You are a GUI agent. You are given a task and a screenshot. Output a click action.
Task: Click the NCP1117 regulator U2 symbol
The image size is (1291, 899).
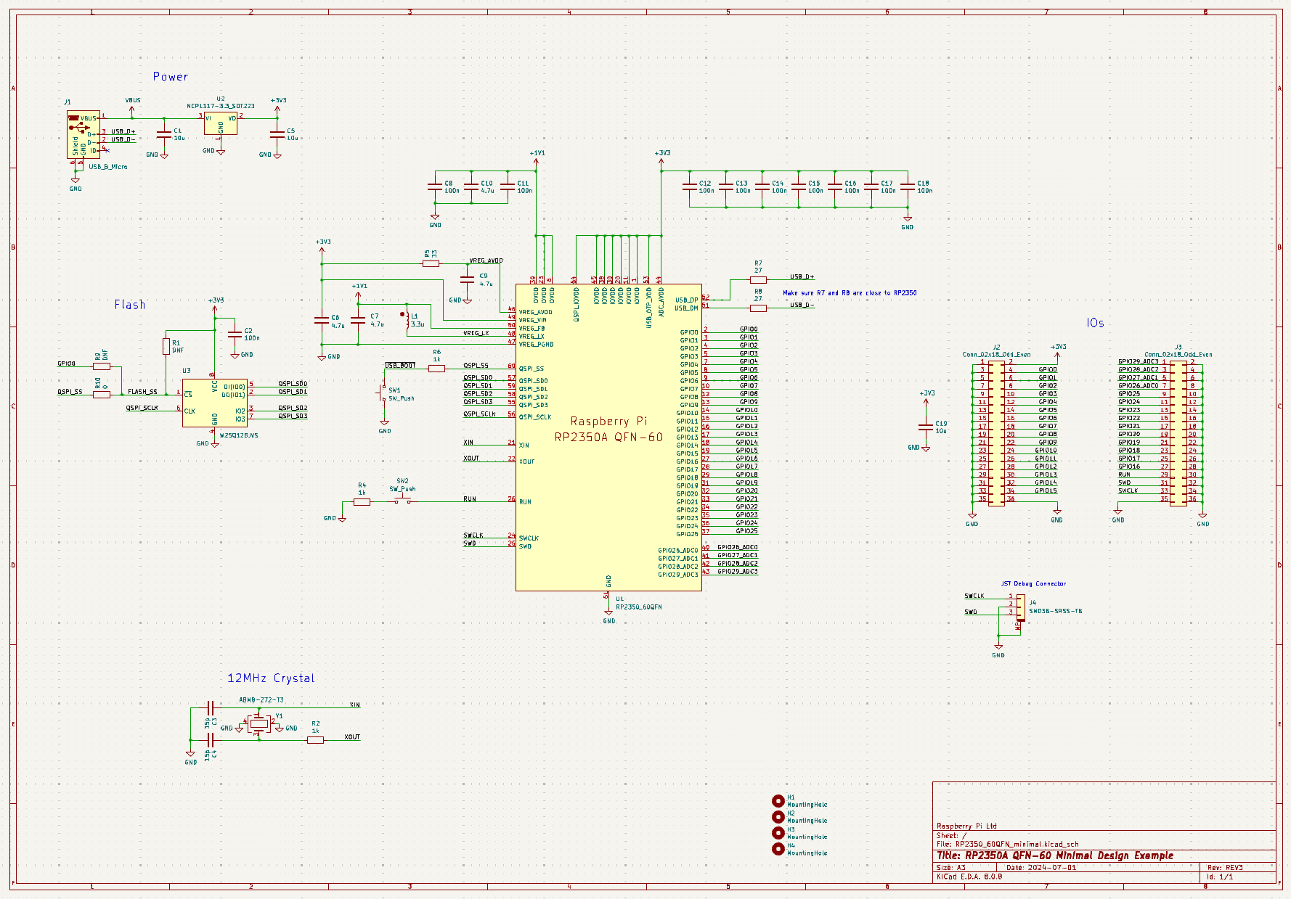coord(220,123)
